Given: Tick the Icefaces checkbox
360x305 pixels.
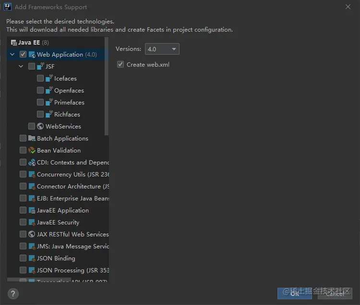Looking at the screenshot, I should [x=40, y=78].
